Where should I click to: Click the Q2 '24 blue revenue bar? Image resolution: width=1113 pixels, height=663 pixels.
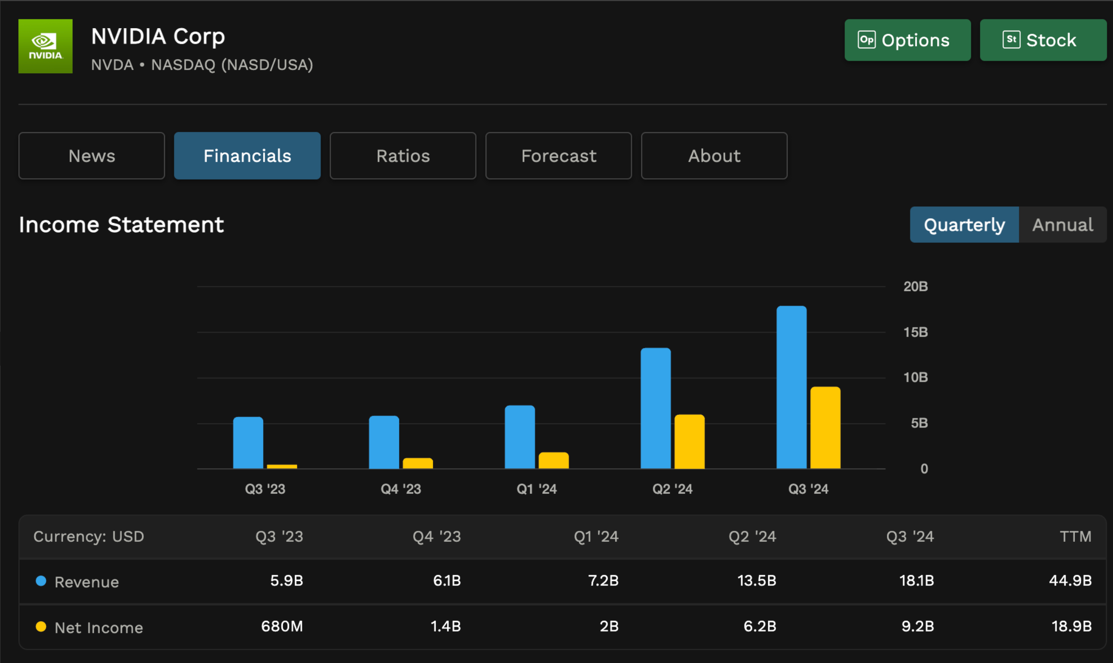tap(656, 408)
